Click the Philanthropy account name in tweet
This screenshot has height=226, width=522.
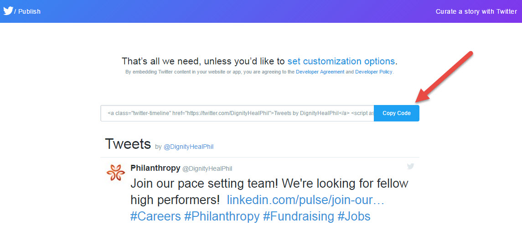(x=155, y=168)
